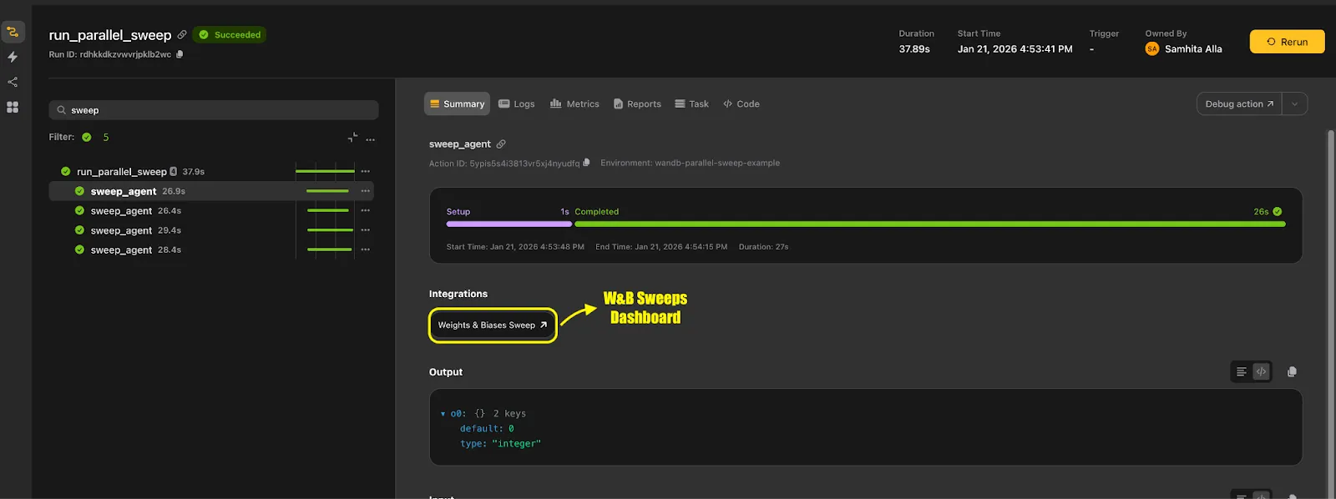This screenshot has width=1336, height=499.
Task: Copy link next to sweep_agent heading
Action: click(501, 144)
